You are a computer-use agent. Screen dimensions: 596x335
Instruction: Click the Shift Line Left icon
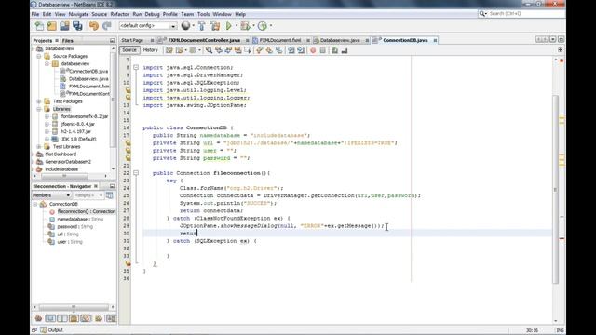point(291,50)
